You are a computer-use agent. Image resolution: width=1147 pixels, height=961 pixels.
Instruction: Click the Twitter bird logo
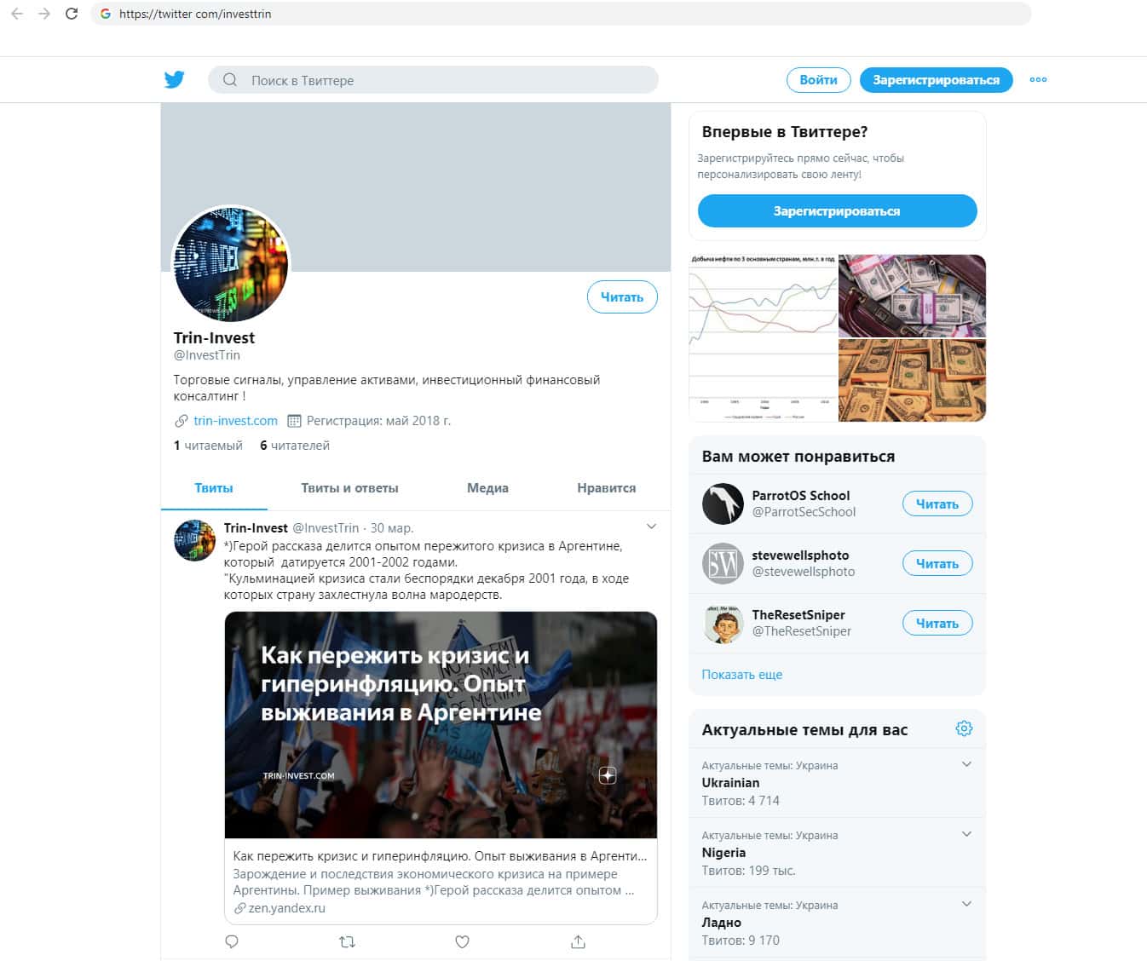(174, 79)
